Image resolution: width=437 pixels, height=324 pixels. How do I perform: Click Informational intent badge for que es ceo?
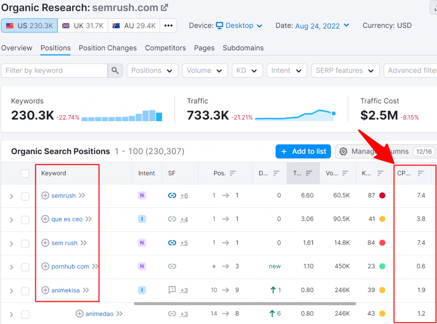pyautogui.click(x=142, y=219)
